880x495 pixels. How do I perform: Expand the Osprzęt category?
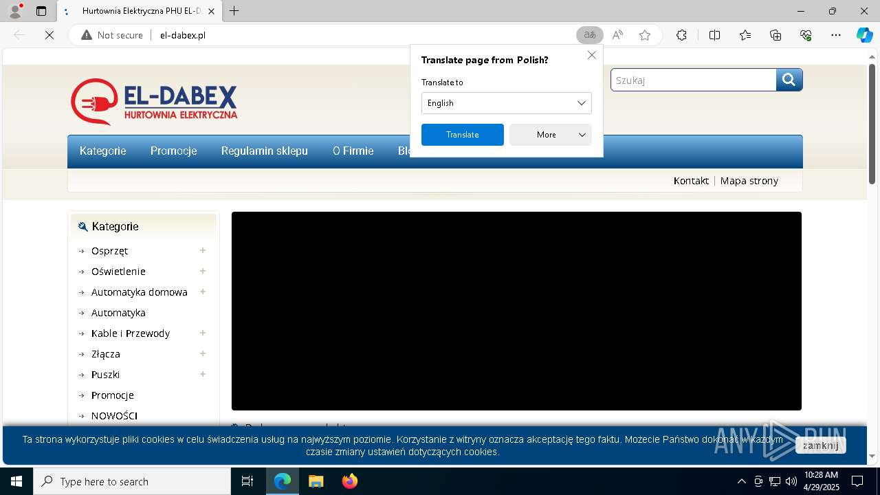pyautogui.click(x=203, y=250)
